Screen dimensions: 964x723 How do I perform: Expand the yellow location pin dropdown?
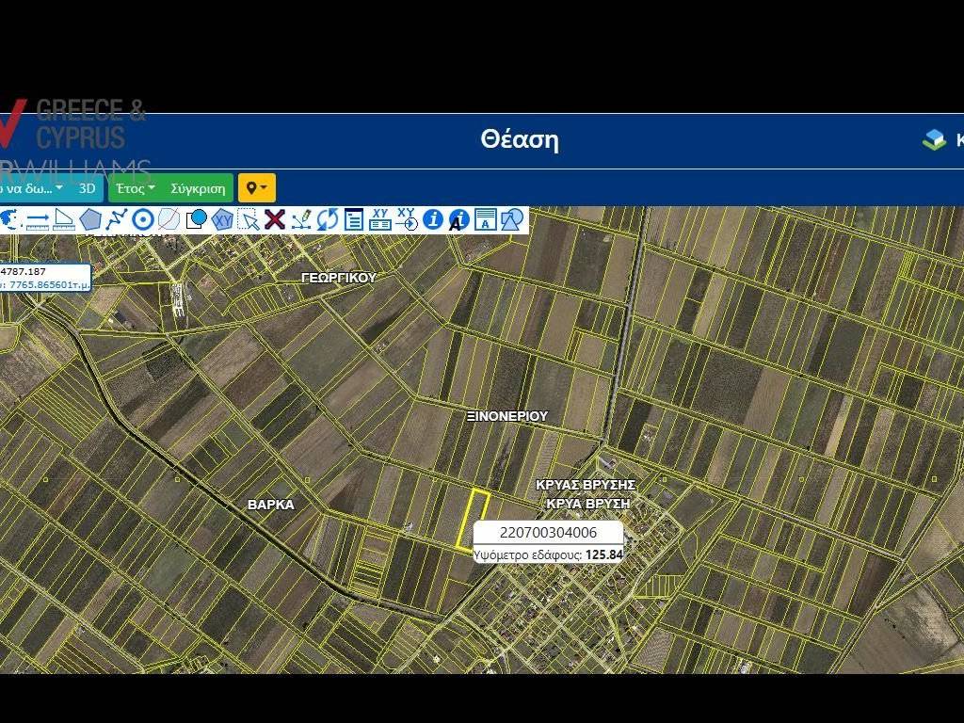coord(256,188)
